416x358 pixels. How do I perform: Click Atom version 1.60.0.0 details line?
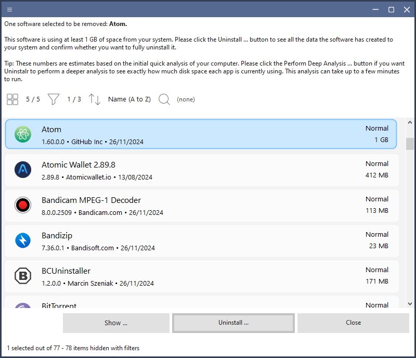[93, 142]
